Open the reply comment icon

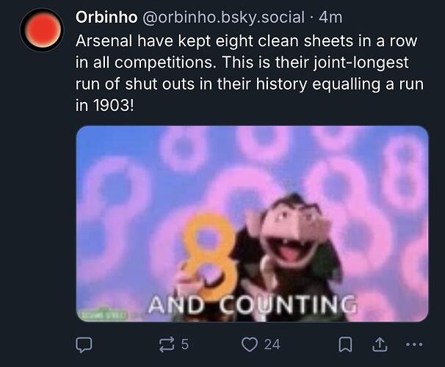(84, 344)
